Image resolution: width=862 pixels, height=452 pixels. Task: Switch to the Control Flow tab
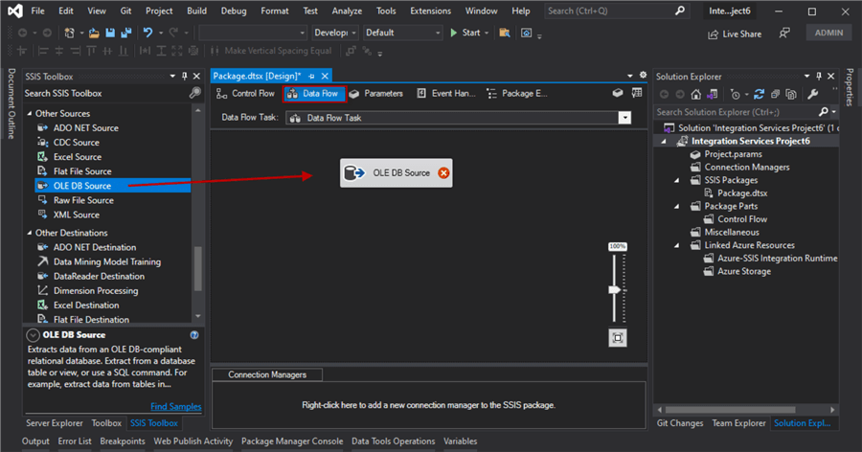245,94
